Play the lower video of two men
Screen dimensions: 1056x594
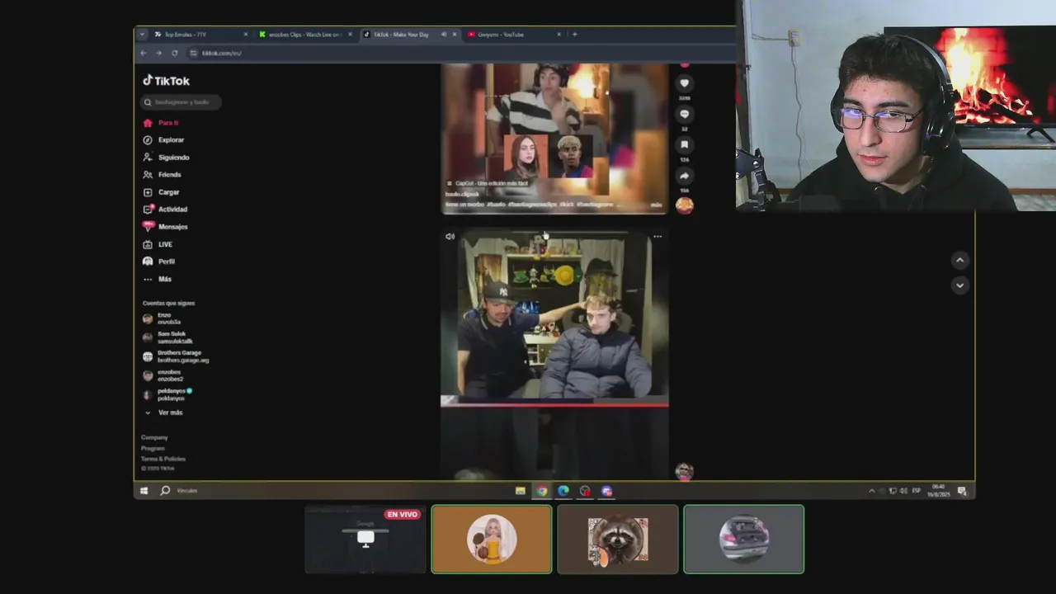[x=554, y=318]
